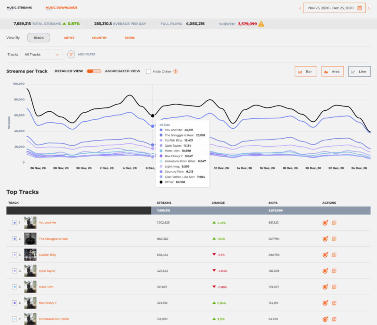Toggle Detailed/Aggregated view switch
377x325 pixels.
click(94, 71)
